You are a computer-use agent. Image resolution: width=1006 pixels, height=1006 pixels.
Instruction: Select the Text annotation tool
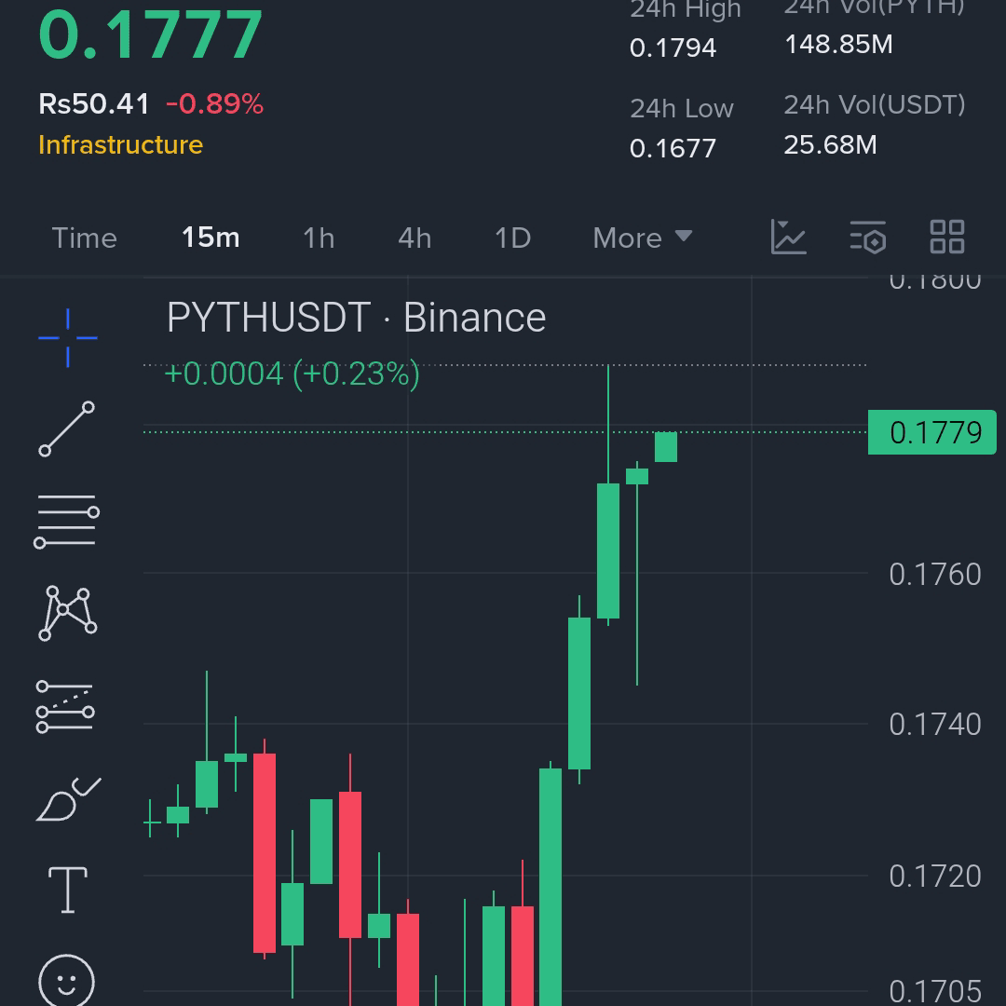click(67, 890)
